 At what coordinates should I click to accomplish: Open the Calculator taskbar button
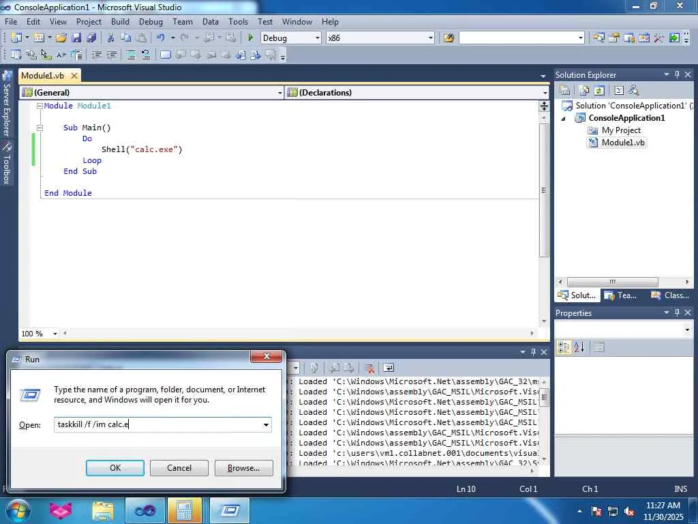click(x=184, y=510)
